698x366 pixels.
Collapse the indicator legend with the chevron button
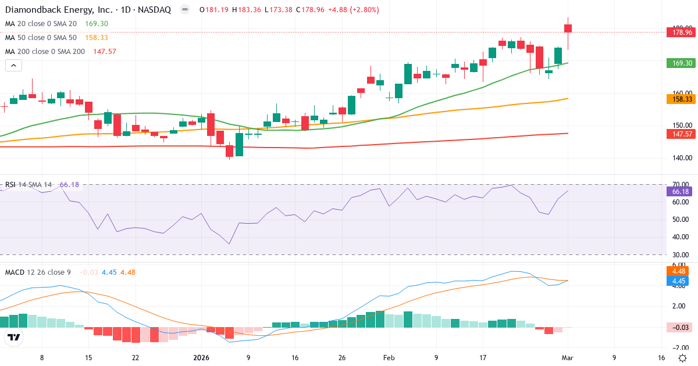[x=13, y=65]
